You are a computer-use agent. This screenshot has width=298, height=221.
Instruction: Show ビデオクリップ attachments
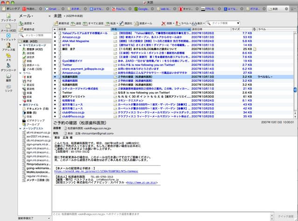pos(34,121)
